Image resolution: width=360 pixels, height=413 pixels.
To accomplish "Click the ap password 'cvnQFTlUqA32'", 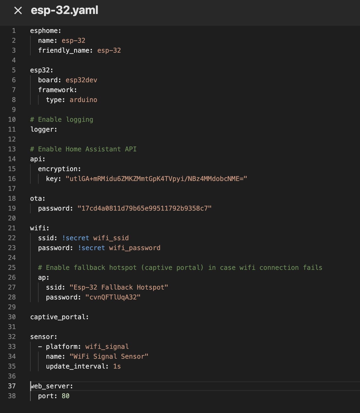I will point(113,297).
